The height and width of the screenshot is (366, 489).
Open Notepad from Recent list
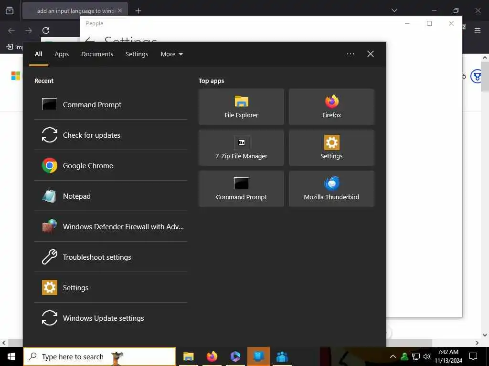(x=111, y=196)
